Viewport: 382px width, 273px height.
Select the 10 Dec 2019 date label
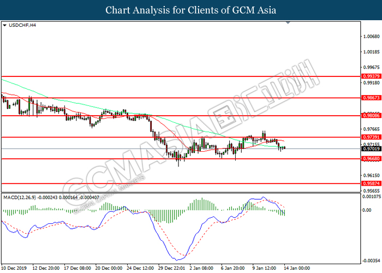click(x=14, y=268)
